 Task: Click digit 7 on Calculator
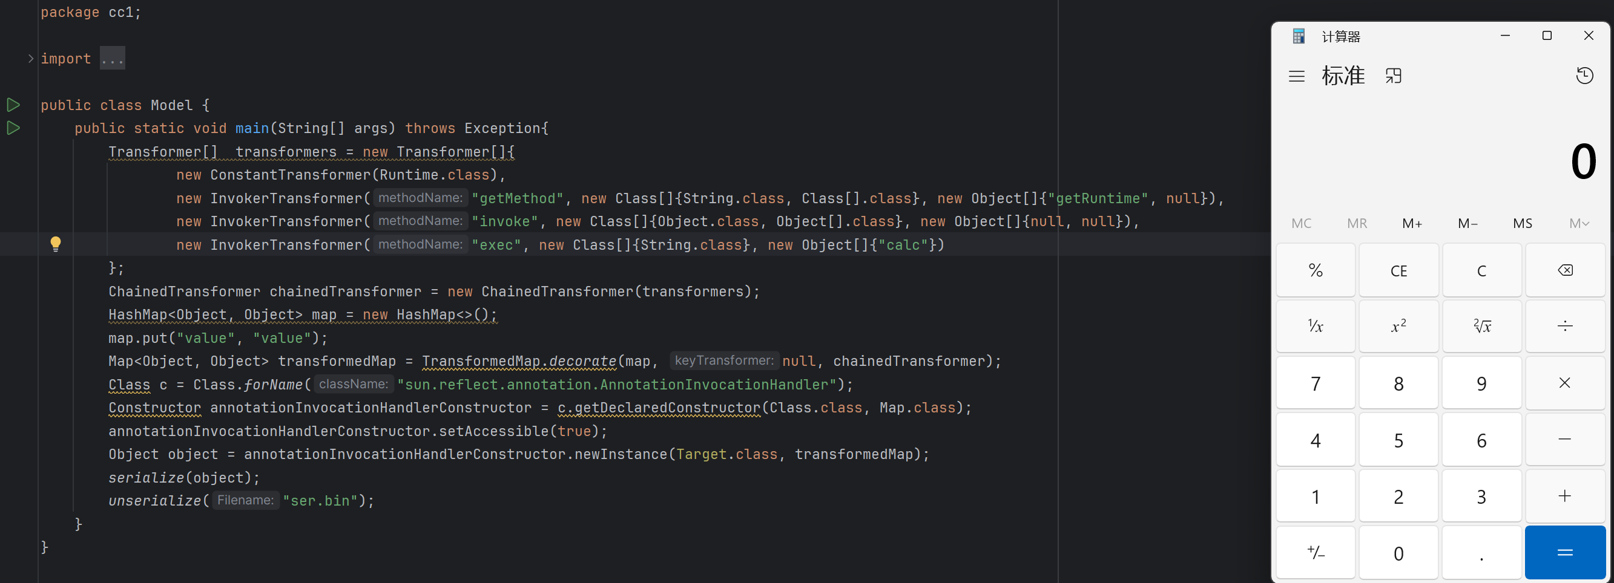pos(1315,383)
